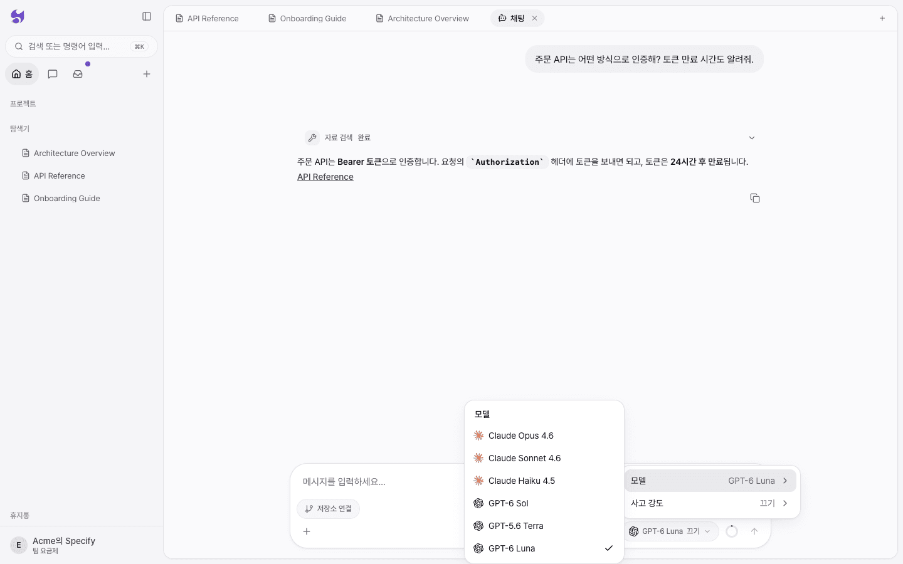The image size is (903, 564).
Task: Click the wrench icon beside 자료 검색
Action: coord(312,138)
